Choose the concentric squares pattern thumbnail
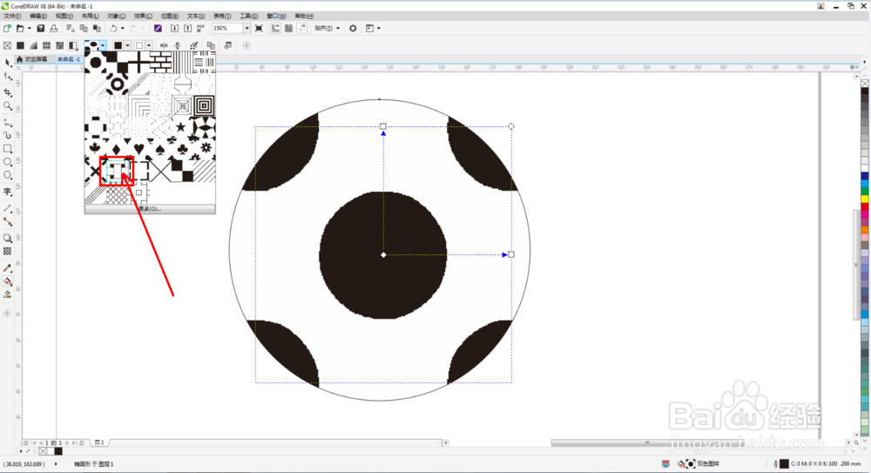Screen dimensions: 871x473 coord(205,105)
